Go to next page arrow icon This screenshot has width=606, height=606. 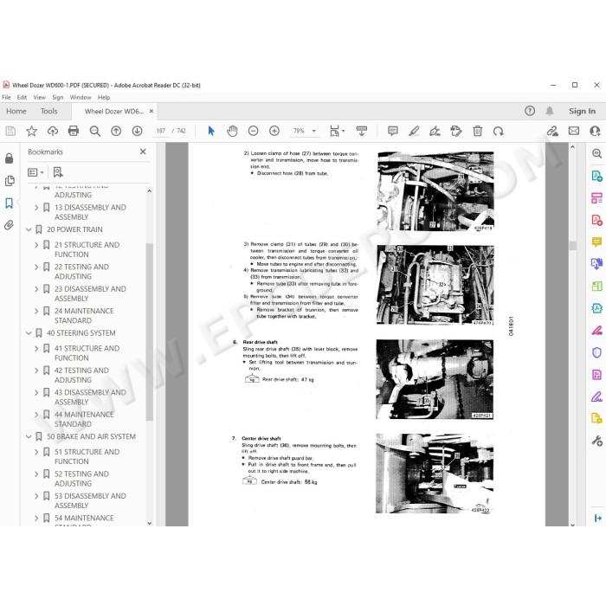coord(137,131)
